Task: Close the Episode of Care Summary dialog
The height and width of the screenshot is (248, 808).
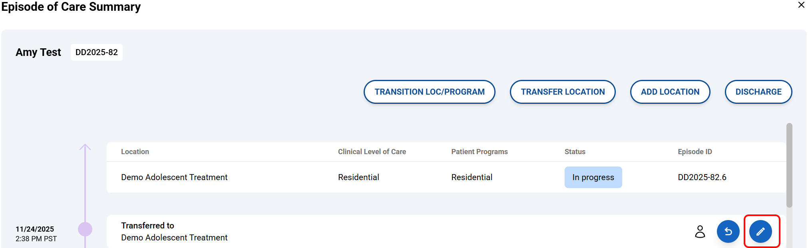Action: pos(801,5)
